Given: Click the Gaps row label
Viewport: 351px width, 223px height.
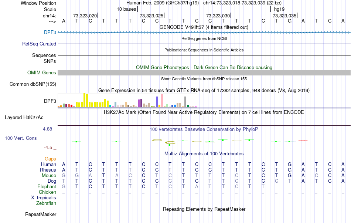Looking at the screenshot, I should (50, 159).
